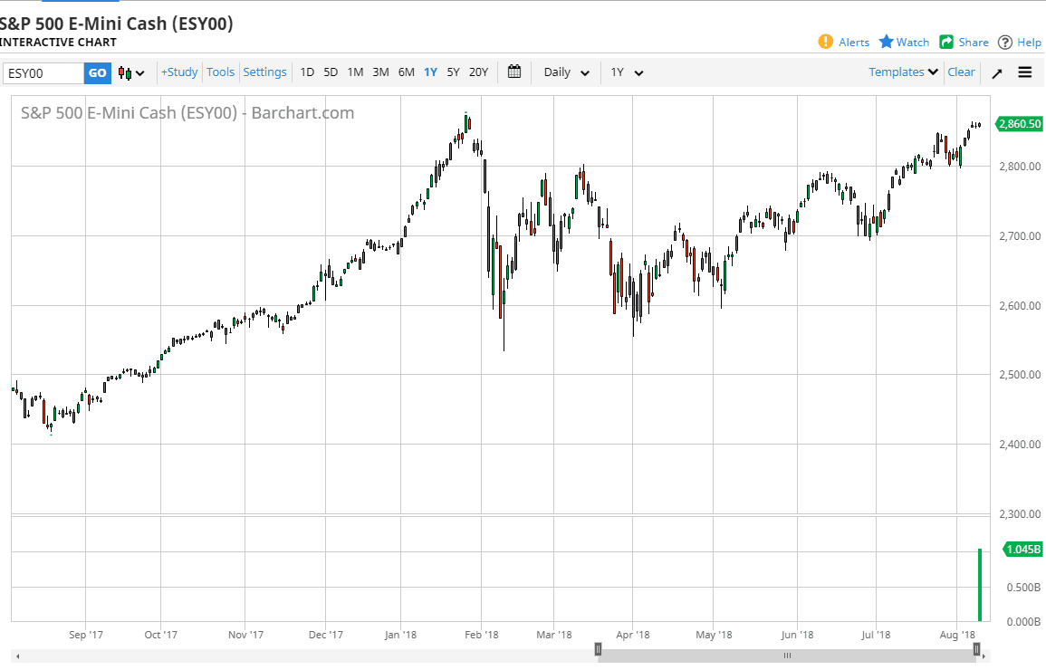Select the 1D time range
Viewport: 1046px width, 670px height.
pos(307,72)
